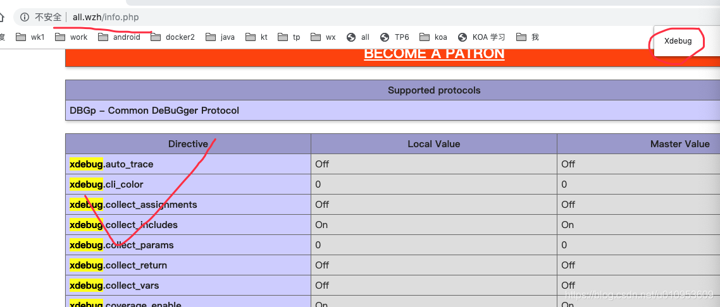Open the 我 bookmark folder
This screenshot has height=307, width=720.
coord(528,37)
